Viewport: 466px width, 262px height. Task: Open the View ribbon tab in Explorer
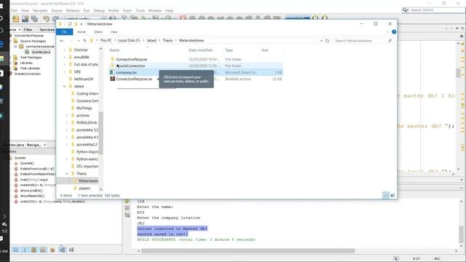pos(114,32)
